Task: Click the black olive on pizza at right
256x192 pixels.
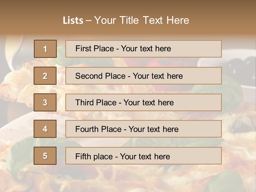Action: (x=237, y=125)
